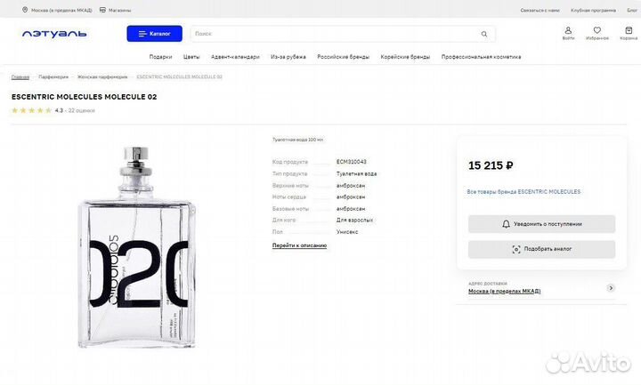This screenshot has height=385, width=641.
Task: Open the Подарки menu item
Action: coord(160,57)
